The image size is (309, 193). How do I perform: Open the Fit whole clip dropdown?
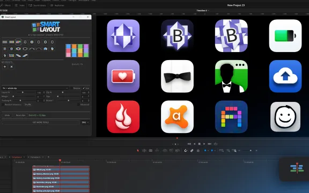pyautogui.click(x=35, y=88)
